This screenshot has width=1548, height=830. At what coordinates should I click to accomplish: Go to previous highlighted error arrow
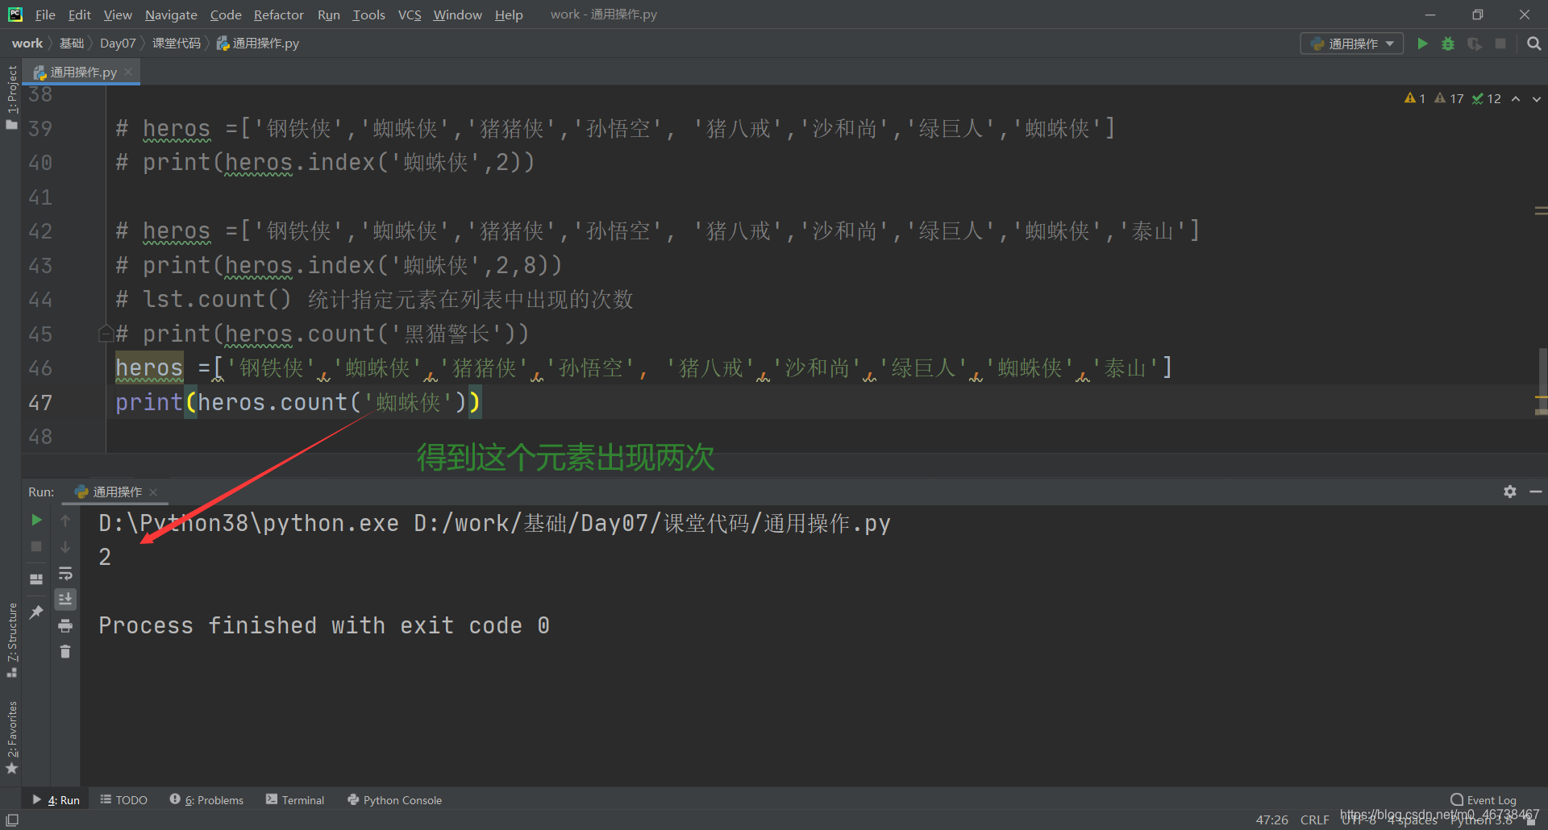point(1516,99)
